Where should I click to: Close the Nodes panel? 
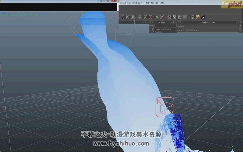[175, 22]
